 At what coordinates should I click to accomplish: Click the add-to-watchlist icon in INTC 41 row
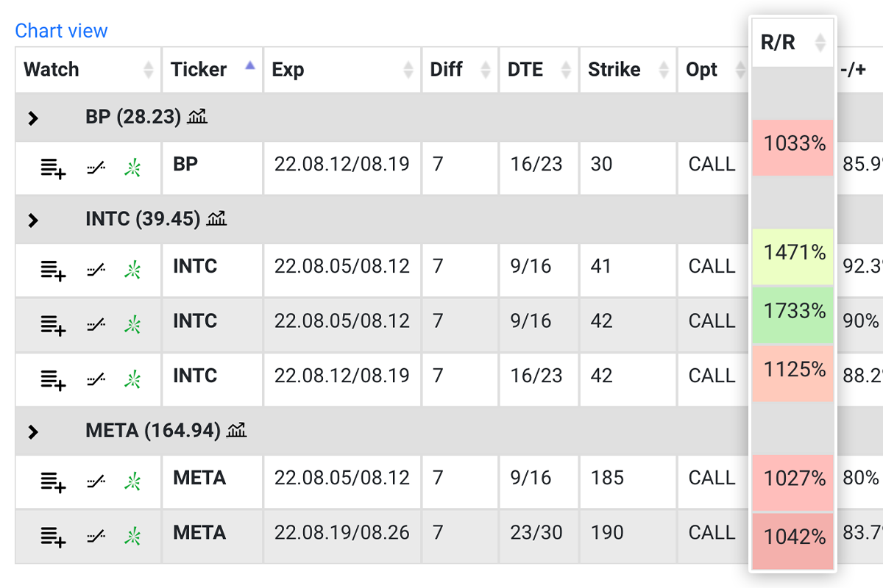(x=53, y=270)
